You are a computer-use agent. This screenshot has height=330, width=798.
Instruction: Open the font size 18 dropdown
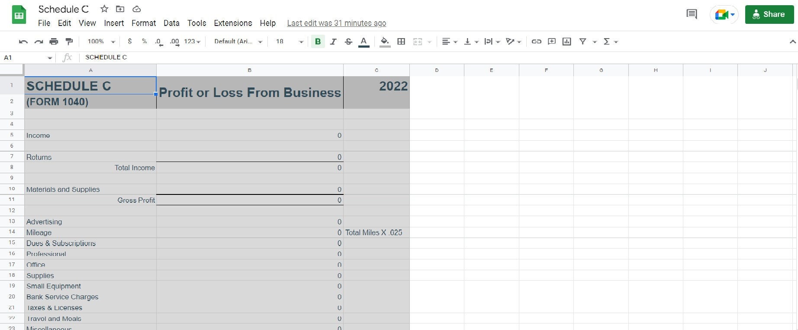click(x=290, y=42)
